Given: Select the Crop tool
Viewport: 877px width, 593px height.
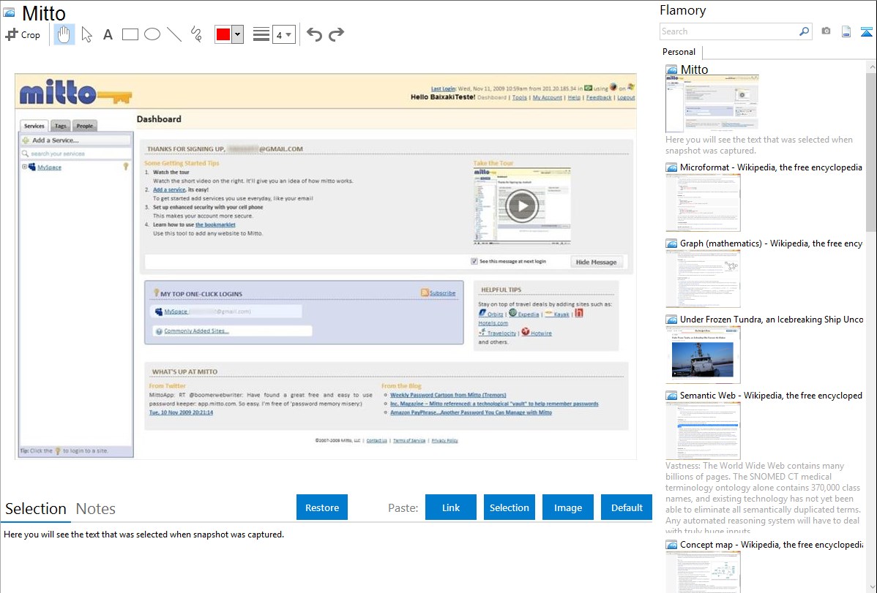Looking at the screenshot, I should pos(23,34).
